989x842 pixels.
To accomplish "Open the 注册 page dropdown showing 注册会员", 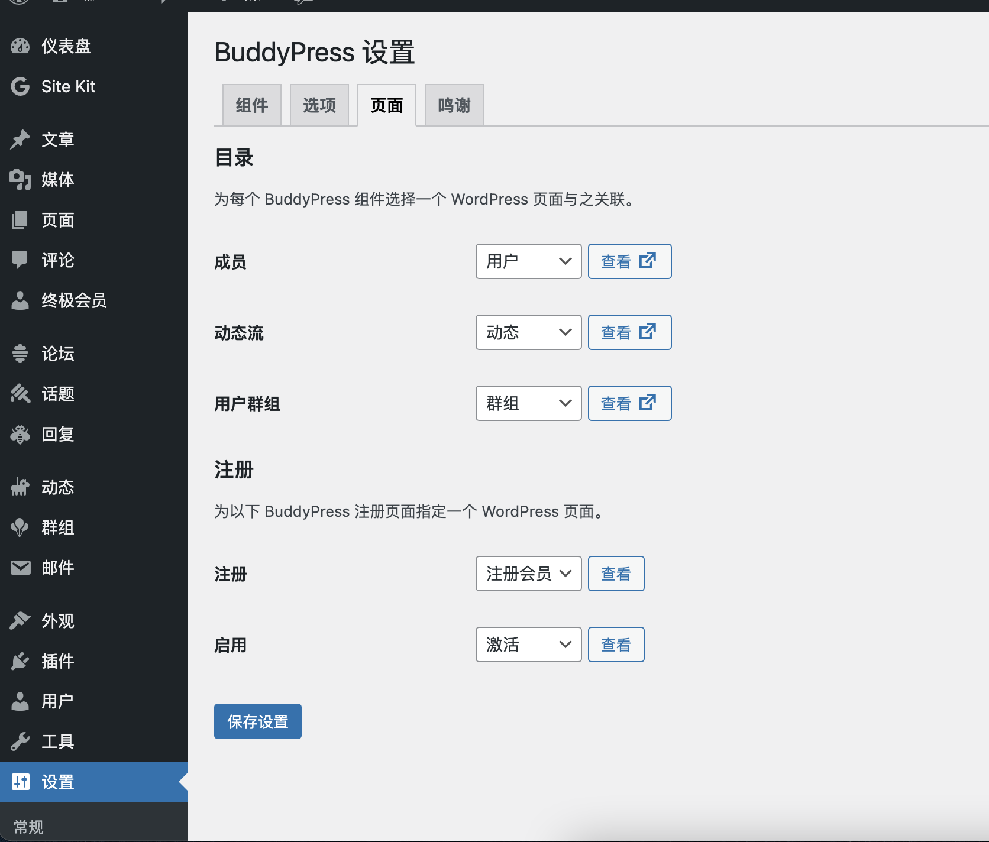I will (529, 574).
